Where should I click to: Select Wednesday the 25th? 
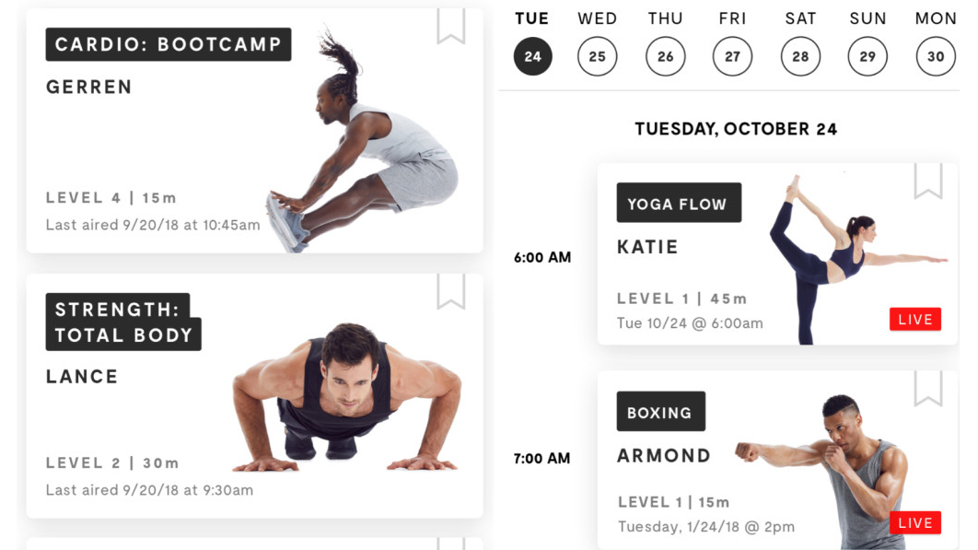pyautogui.click(x=597, y=56)
